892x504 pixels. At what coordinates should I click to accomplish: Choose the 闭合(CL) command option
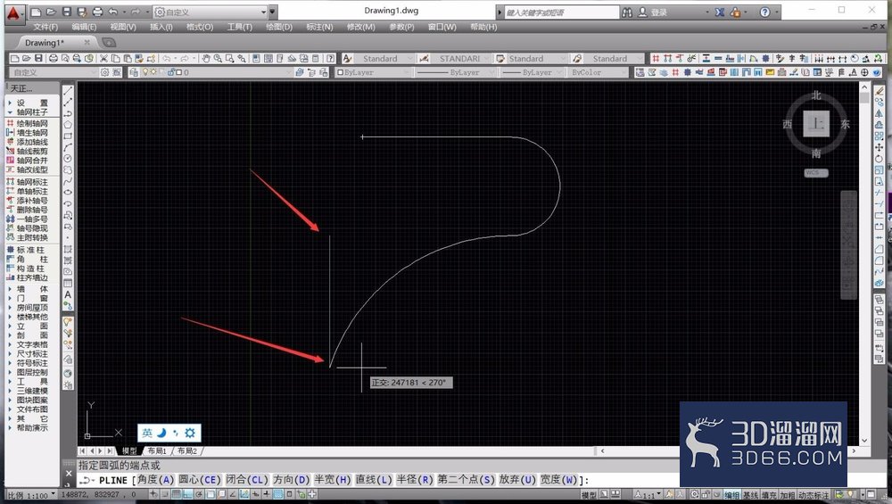(246, 480)
